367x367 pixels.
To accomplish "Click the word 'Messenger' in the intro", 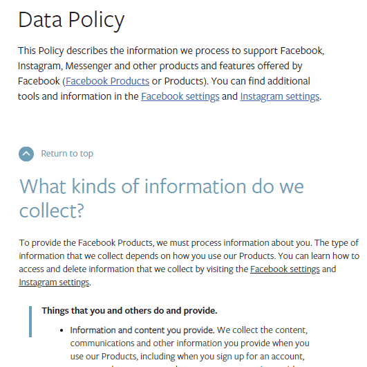I will [x=88, y=66].
